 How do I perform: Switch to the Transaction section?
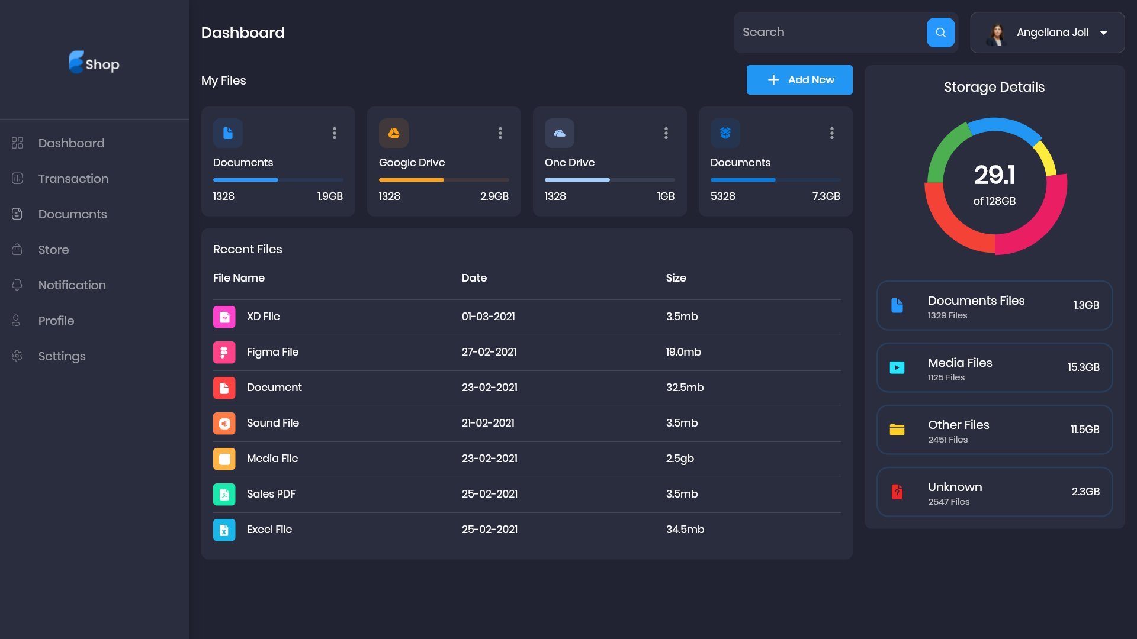coord(73,179)
